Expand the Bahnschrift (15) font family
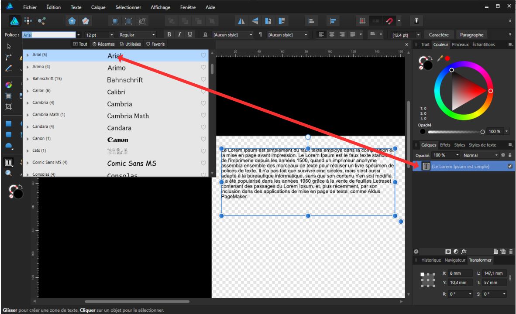The image size is (516, 314). coord(28,79)
